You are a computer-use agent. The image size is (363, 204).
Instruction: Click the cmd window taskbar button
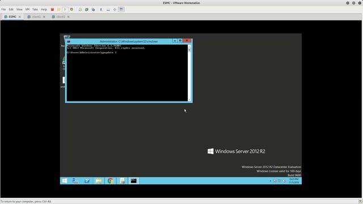pos(134,181)
